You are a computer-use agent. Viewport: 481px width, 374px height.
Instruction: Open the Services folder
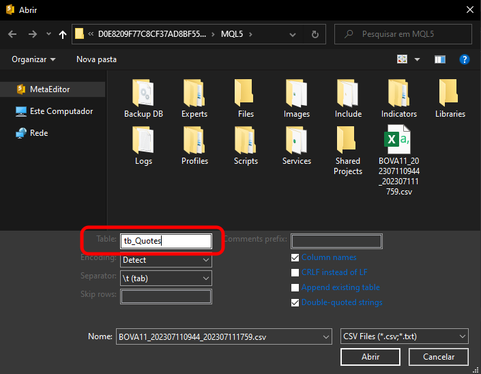pos(296,146)
